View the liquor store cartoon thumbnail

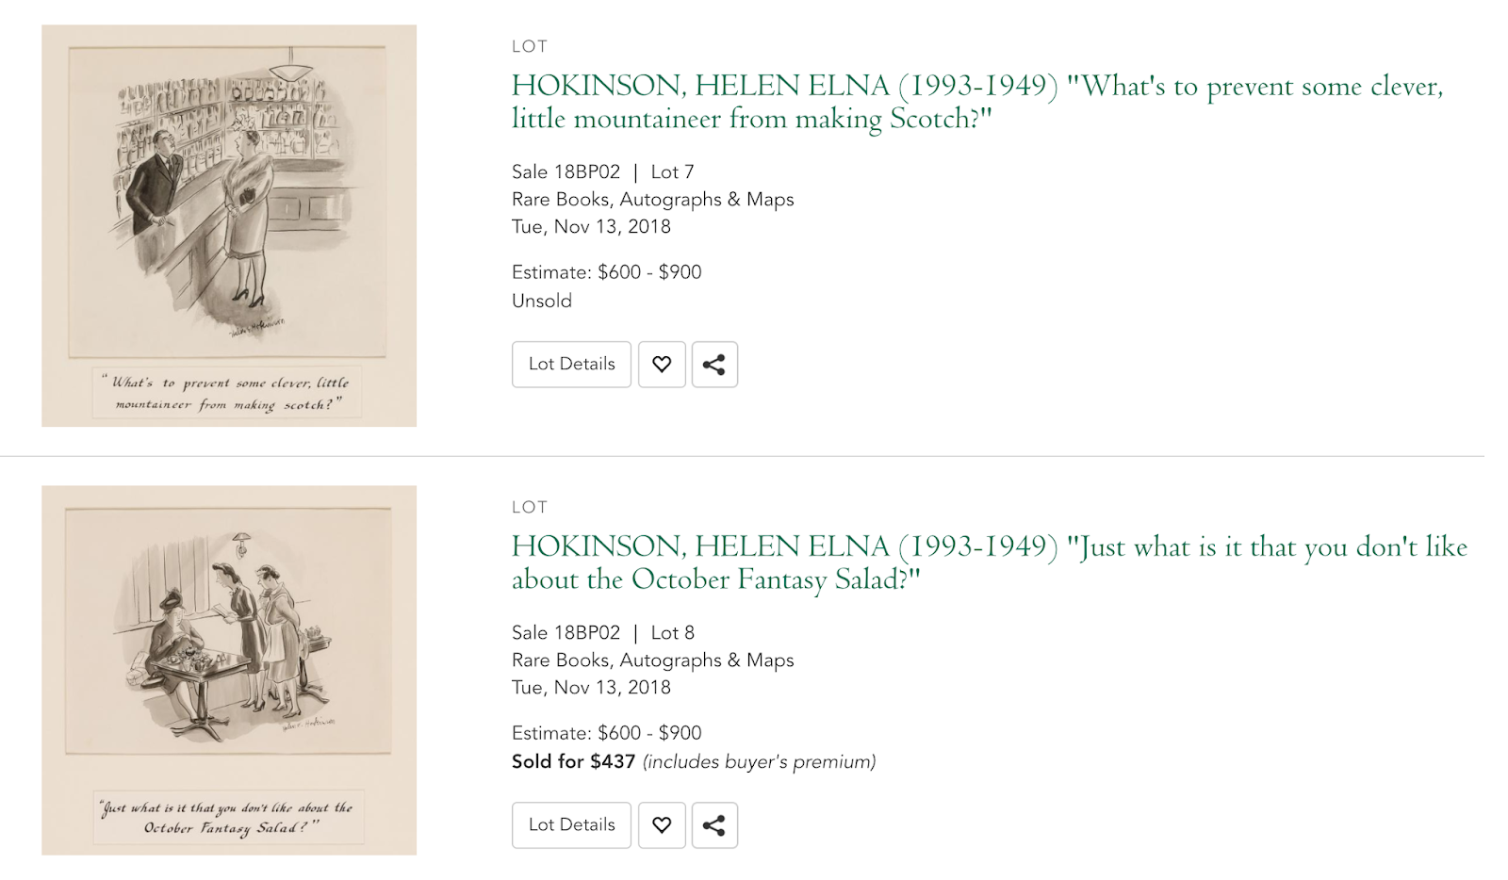229,225
